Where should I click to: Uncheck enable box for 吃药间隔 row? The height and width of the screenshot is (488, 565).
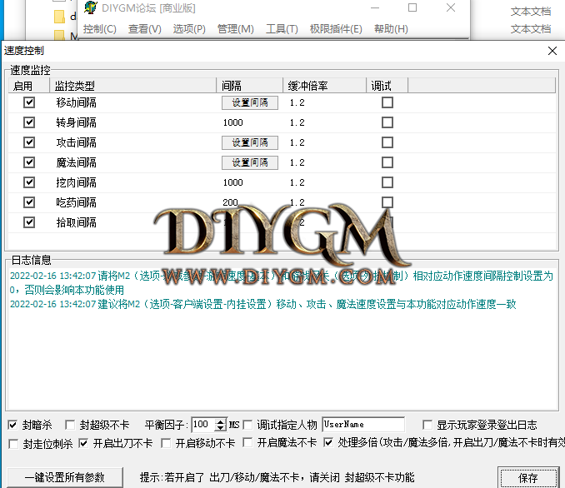pyautogui.click(x=29, y=202)
